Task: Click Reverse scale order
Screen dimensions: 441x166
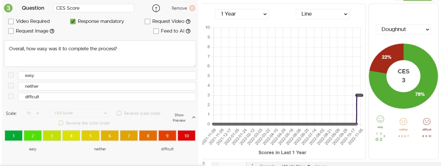Action: tap(138, 113)
